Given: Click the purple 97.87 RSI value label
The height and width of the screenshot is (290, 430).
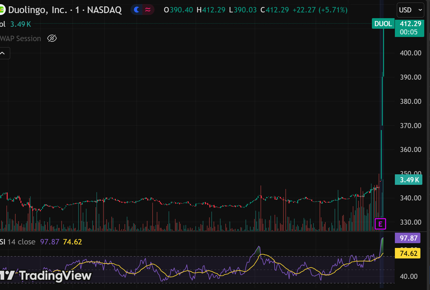Looking at the screenshot, I should pos(409,238).
